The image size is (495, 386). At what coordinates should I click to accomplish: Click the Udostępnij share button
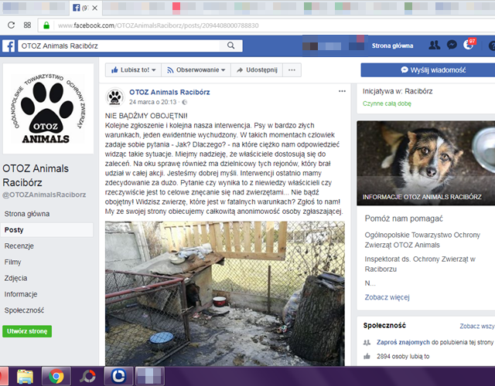(x=257, y=70)
